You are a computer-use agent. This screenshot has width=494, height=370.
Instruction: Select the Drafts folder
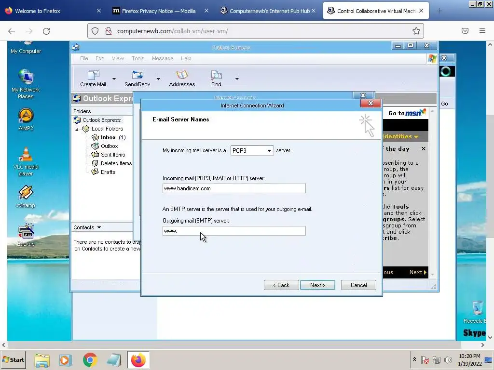coord(104,172)
